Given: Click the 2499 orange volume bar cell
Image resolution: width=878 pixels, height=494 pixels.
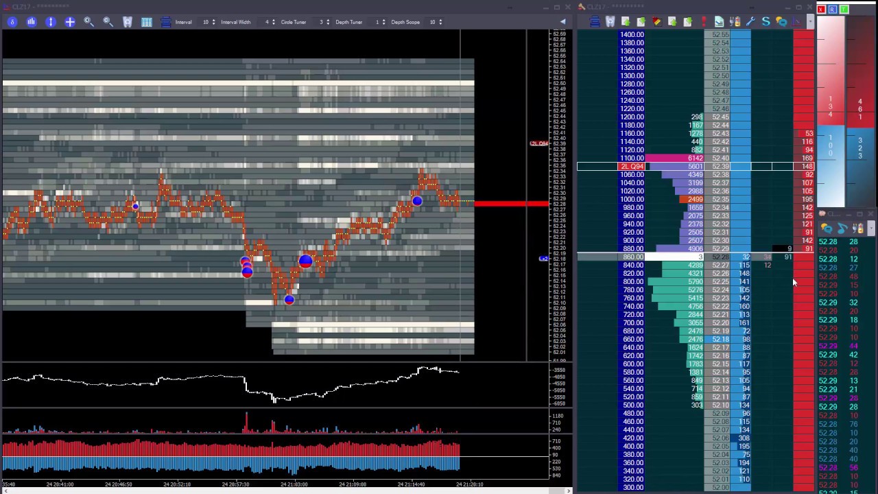Looking at the screenshot, I should point(691,200).
